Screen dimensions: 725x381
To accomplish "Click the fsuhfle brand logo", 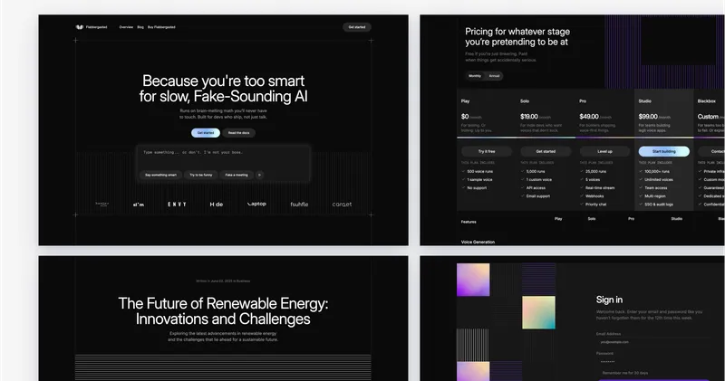I will click(300, 205).
